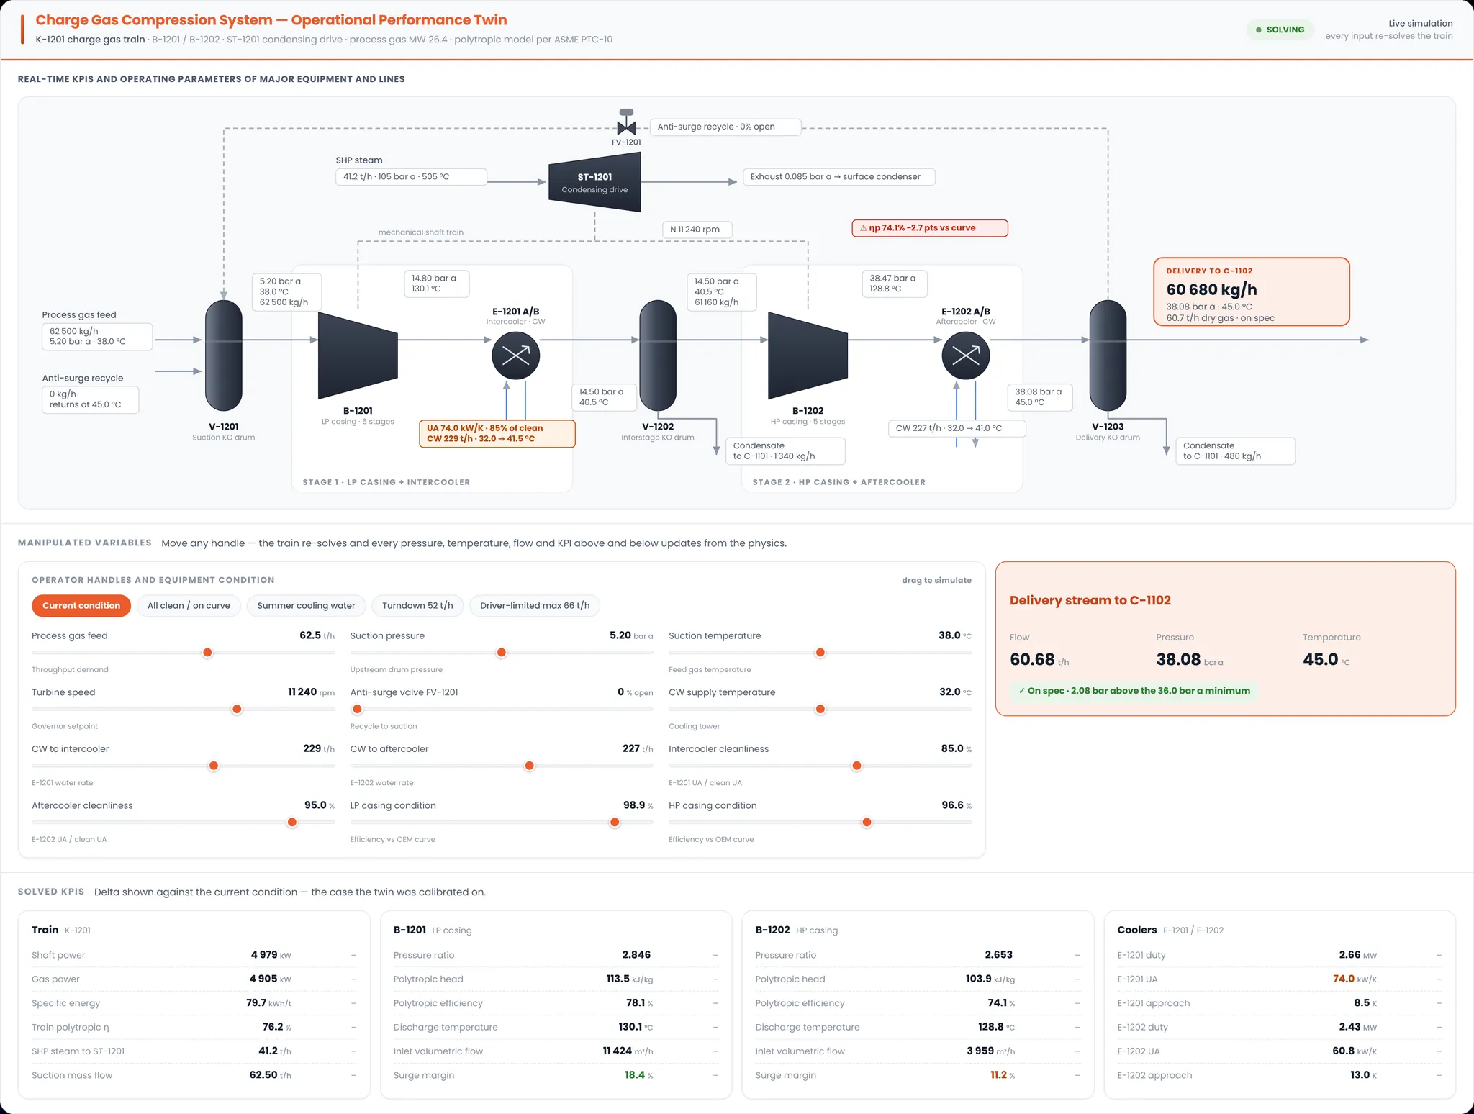The width and height of the screenshot is (1474, 1114).
Task: Click the green SOLVING status indicator
Action: tap(1280, 30)
